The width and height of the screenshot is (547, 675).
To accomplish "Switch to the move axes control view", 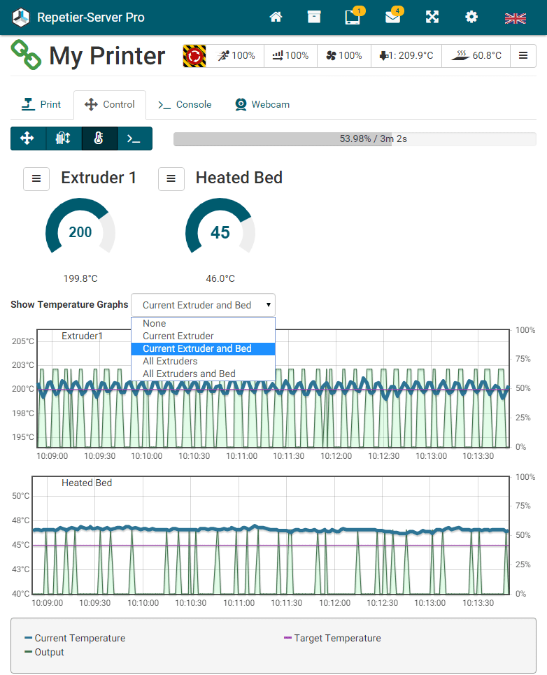I will [28, 138].
